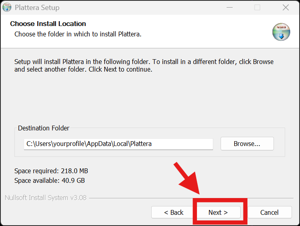Click the setup instruction paragraph text

pos(144,66)
